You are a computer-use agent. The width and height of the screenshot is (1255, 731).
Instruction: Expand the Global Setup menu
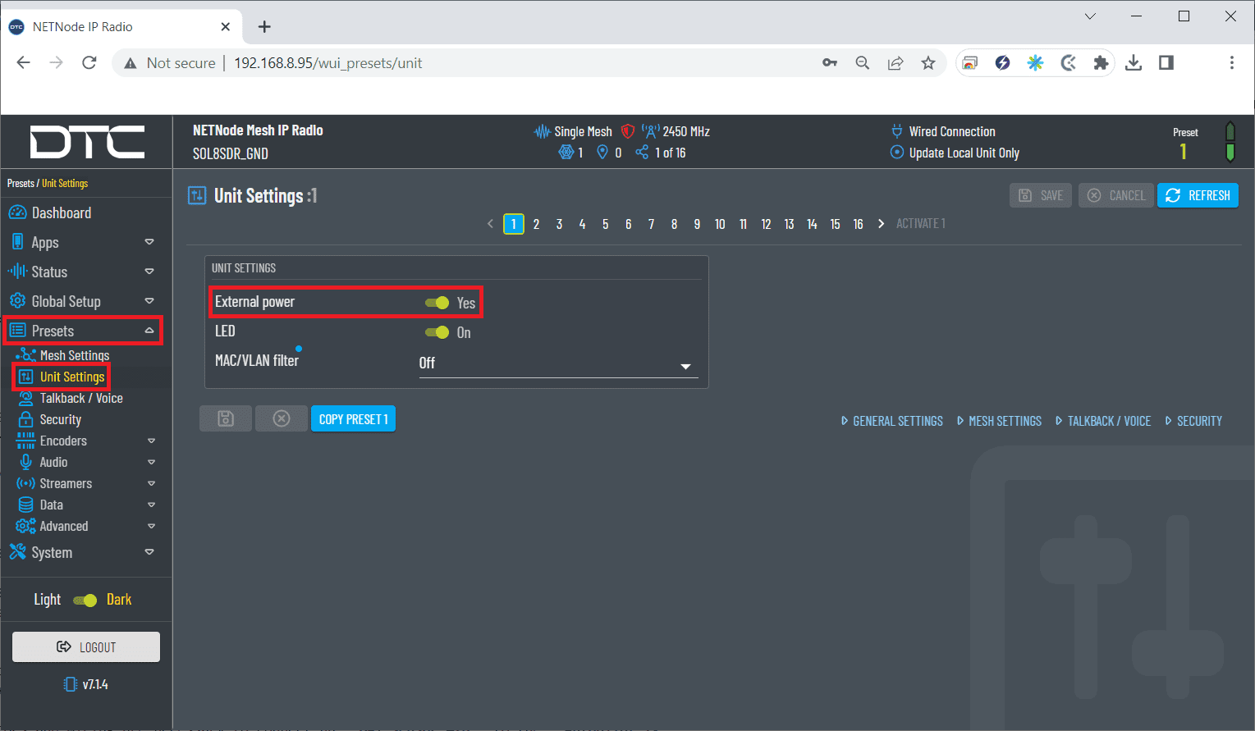(149, 301)
